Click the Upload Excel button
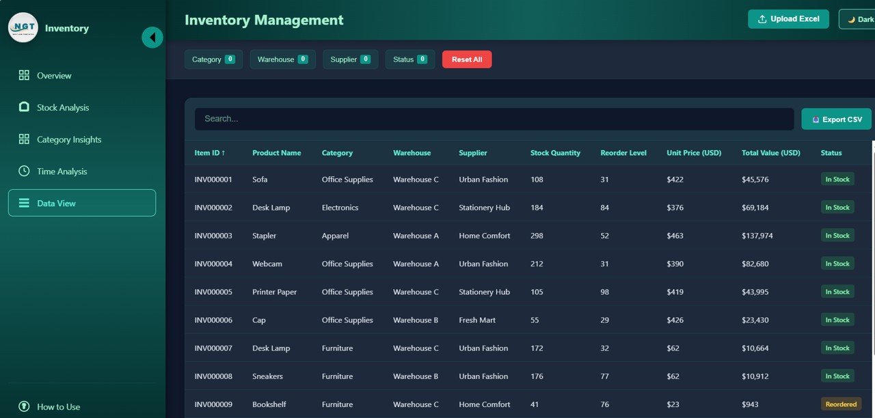 [788, 19]
